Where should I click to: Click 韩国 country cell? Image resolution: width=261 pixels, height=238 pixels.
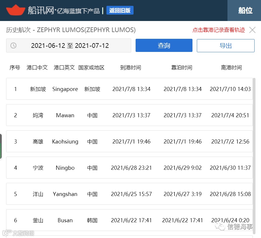pos(92,220)
